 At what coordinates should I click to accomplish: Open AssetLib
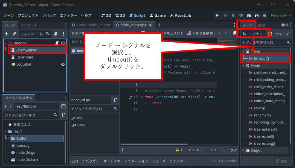(180, 16)
